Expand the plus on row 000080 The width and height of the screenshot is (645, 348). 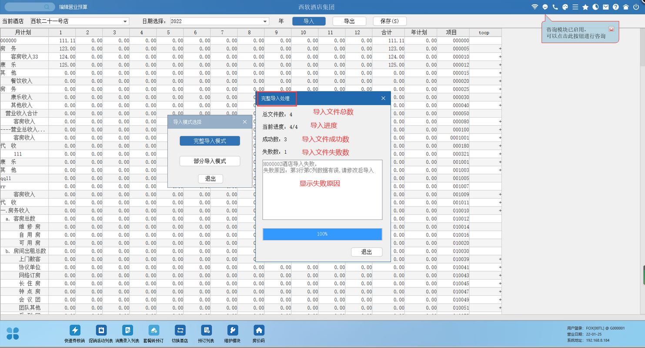(x=500, y=122)
